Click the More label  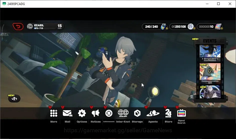coord(54,122)
